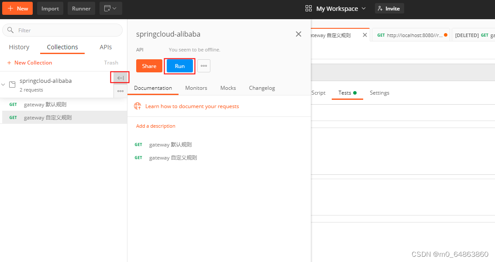Open the [DELETED] GET request tab
Viewport: 495px width, 262px height.
[x=474, y=35]
